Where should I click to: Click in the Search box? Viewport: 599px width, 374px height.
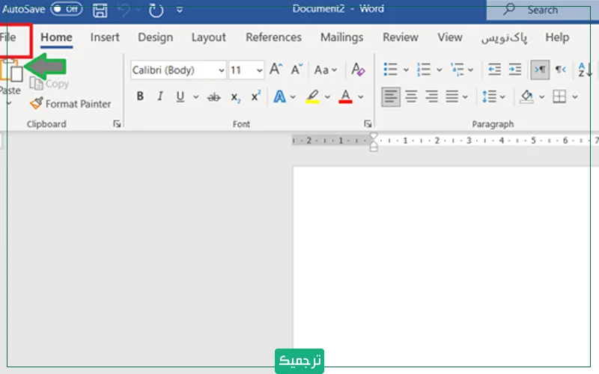coord(542,10)
